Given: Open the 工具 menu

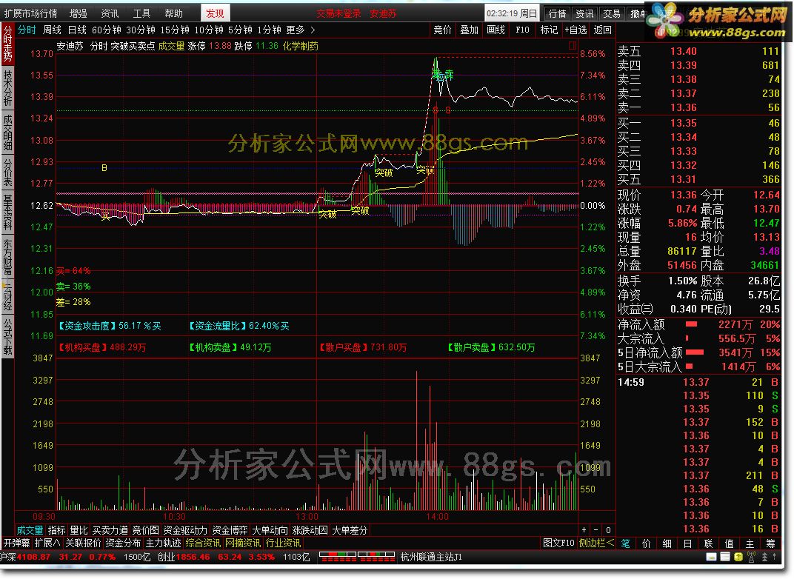Looking at the screenshot, I should tap(141, 13).
